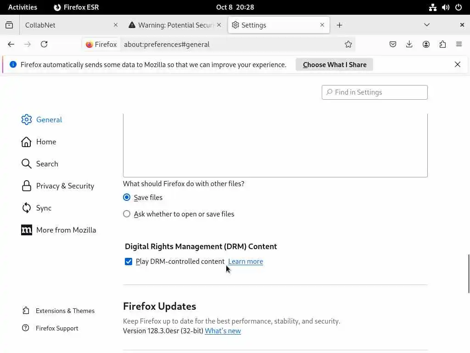
Task: Open Firefox View icon in tab bar
Action: tap(9, 25)
